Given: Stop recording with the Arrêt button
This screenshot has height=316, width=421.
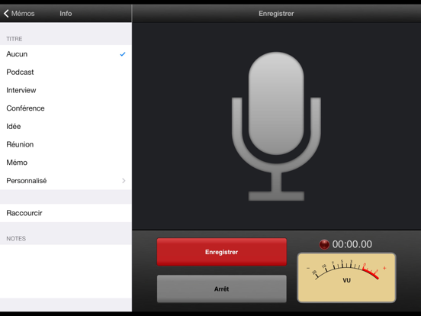Looking at the screenshot, I should coord(222,289).
